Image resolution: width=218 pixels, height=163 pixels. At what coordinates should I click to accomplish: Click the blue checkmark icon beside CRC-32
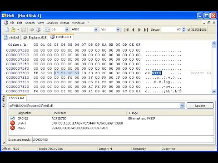[12, 118]
